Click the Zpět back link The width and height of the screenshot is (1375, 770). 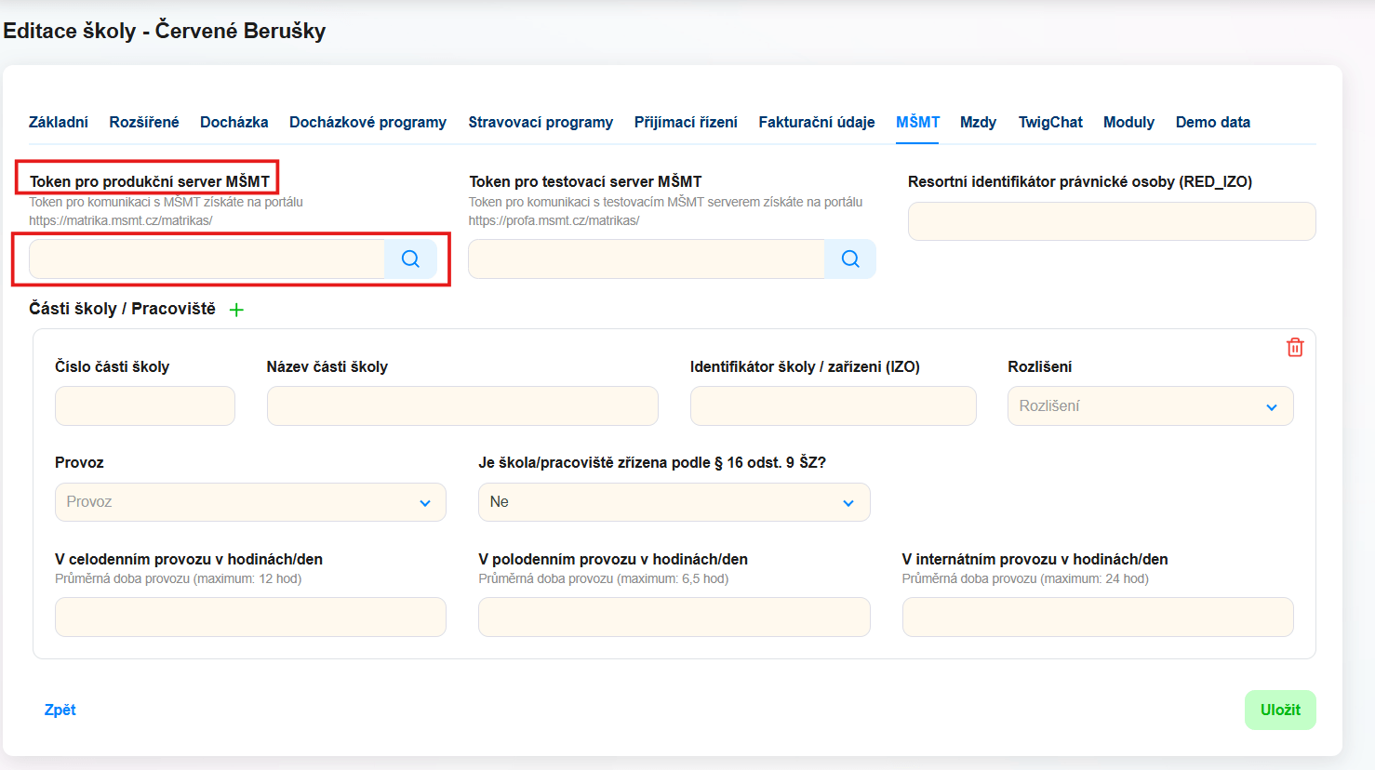[60, 710]
